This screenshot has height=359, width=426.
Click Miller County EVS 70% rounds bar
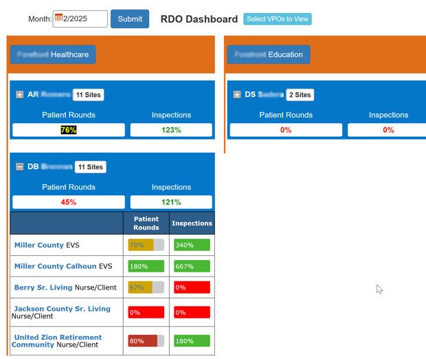(x=146, y=245)
